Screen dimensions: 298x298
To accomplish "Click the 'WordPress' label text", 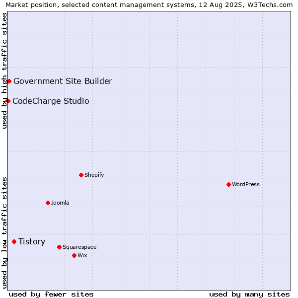I will (x=246, y=184).
